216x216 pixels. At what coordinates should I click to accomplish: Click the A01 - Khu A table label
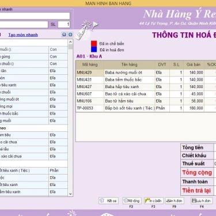click(89, 56)
